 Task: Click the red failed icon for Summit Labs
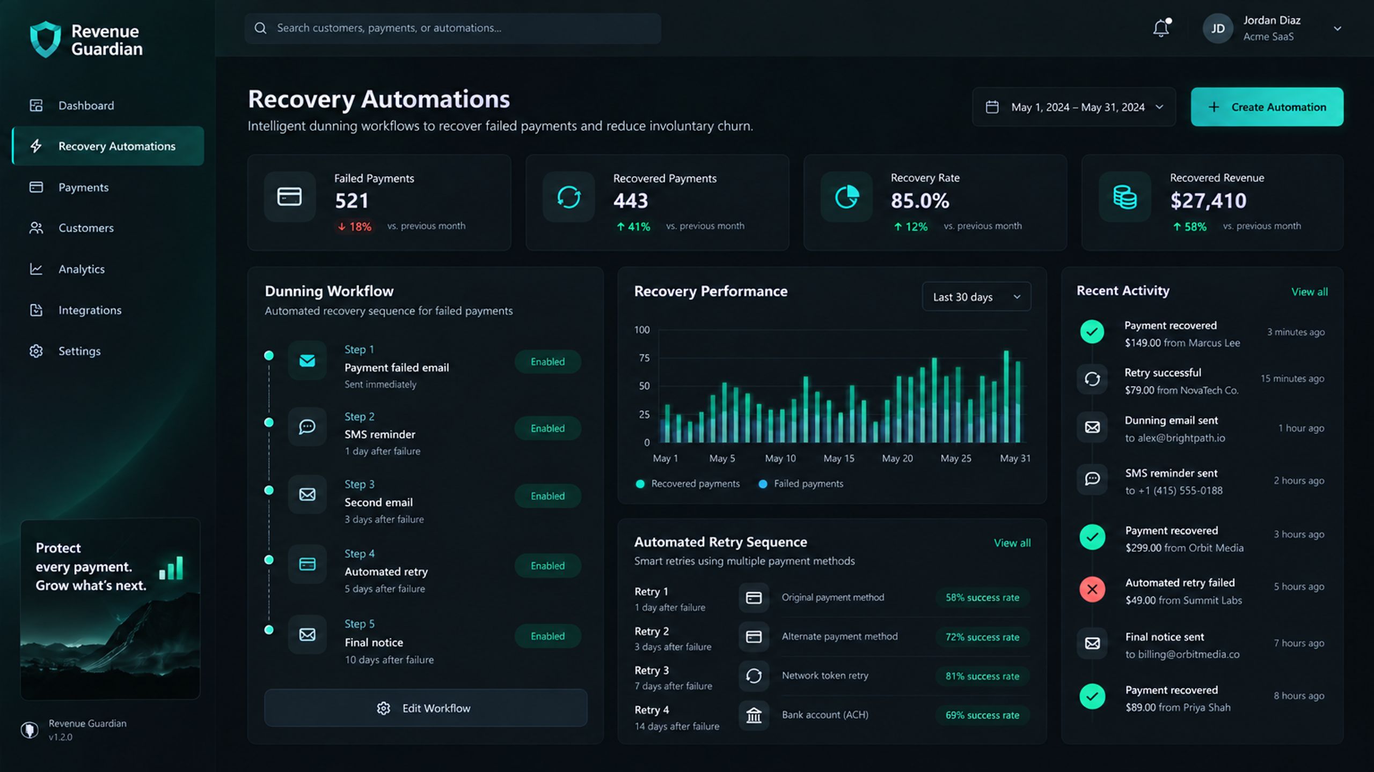coord(1092,590)
